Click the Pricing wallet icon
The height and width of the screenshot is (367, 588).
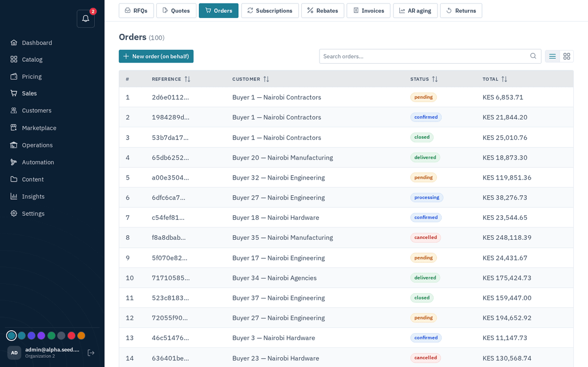pos(14,76)
